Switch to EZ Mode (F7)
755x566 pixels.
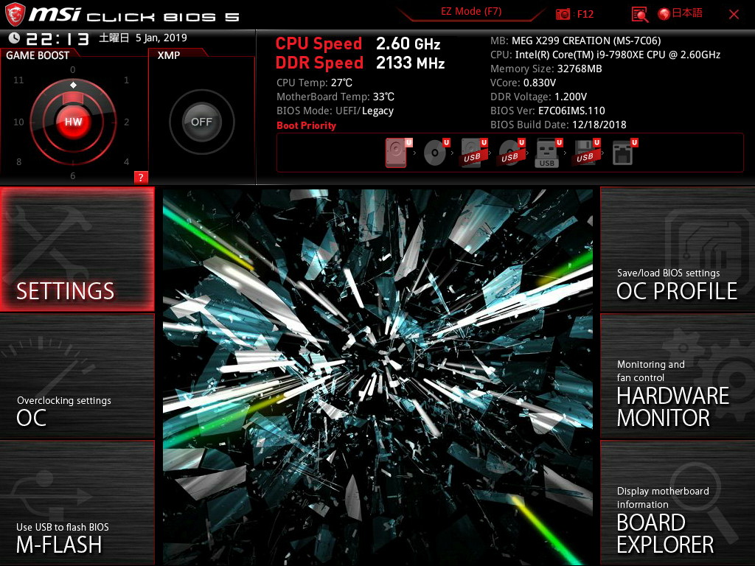[471, 12]
